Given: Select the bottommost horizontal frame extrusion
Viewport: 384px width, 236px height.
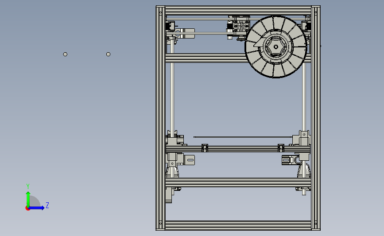Looking at the screenshot, I should [x=238, y=225].
